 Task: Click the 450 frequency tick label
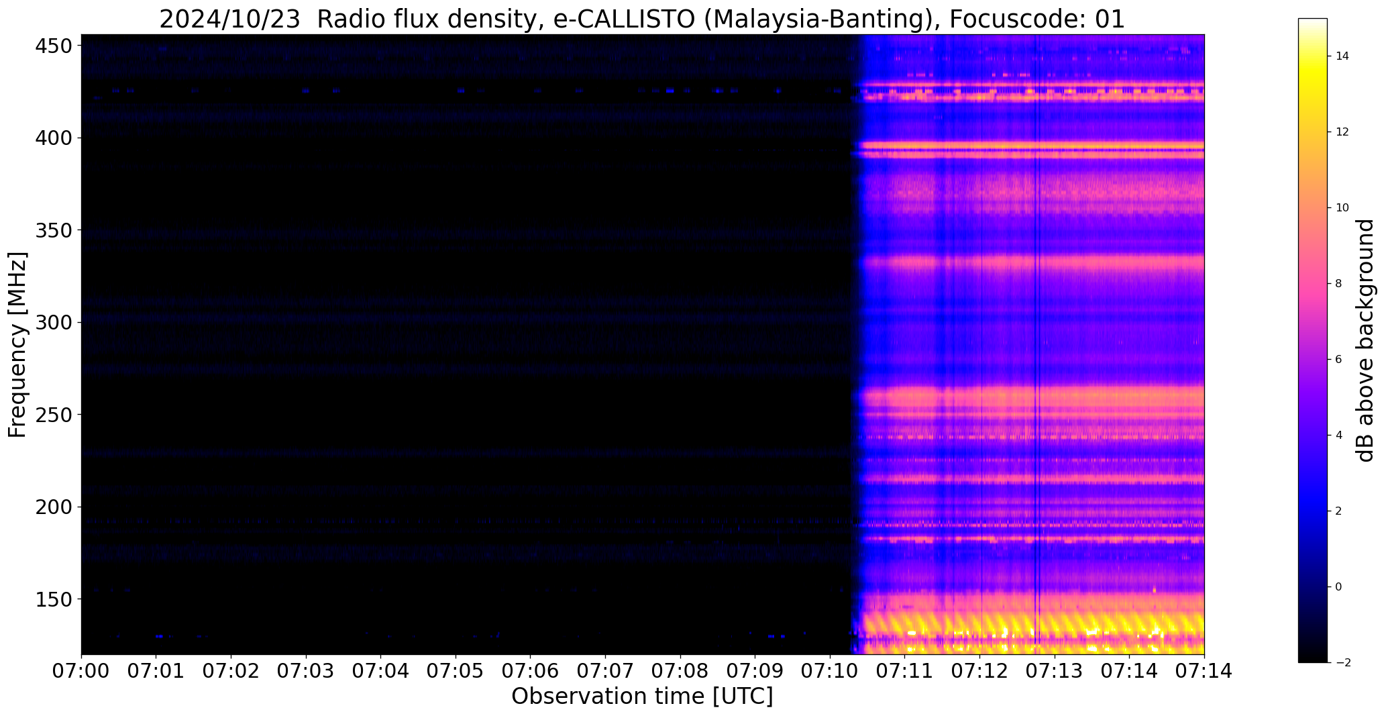pyautogui.click(x=53, y=46)
